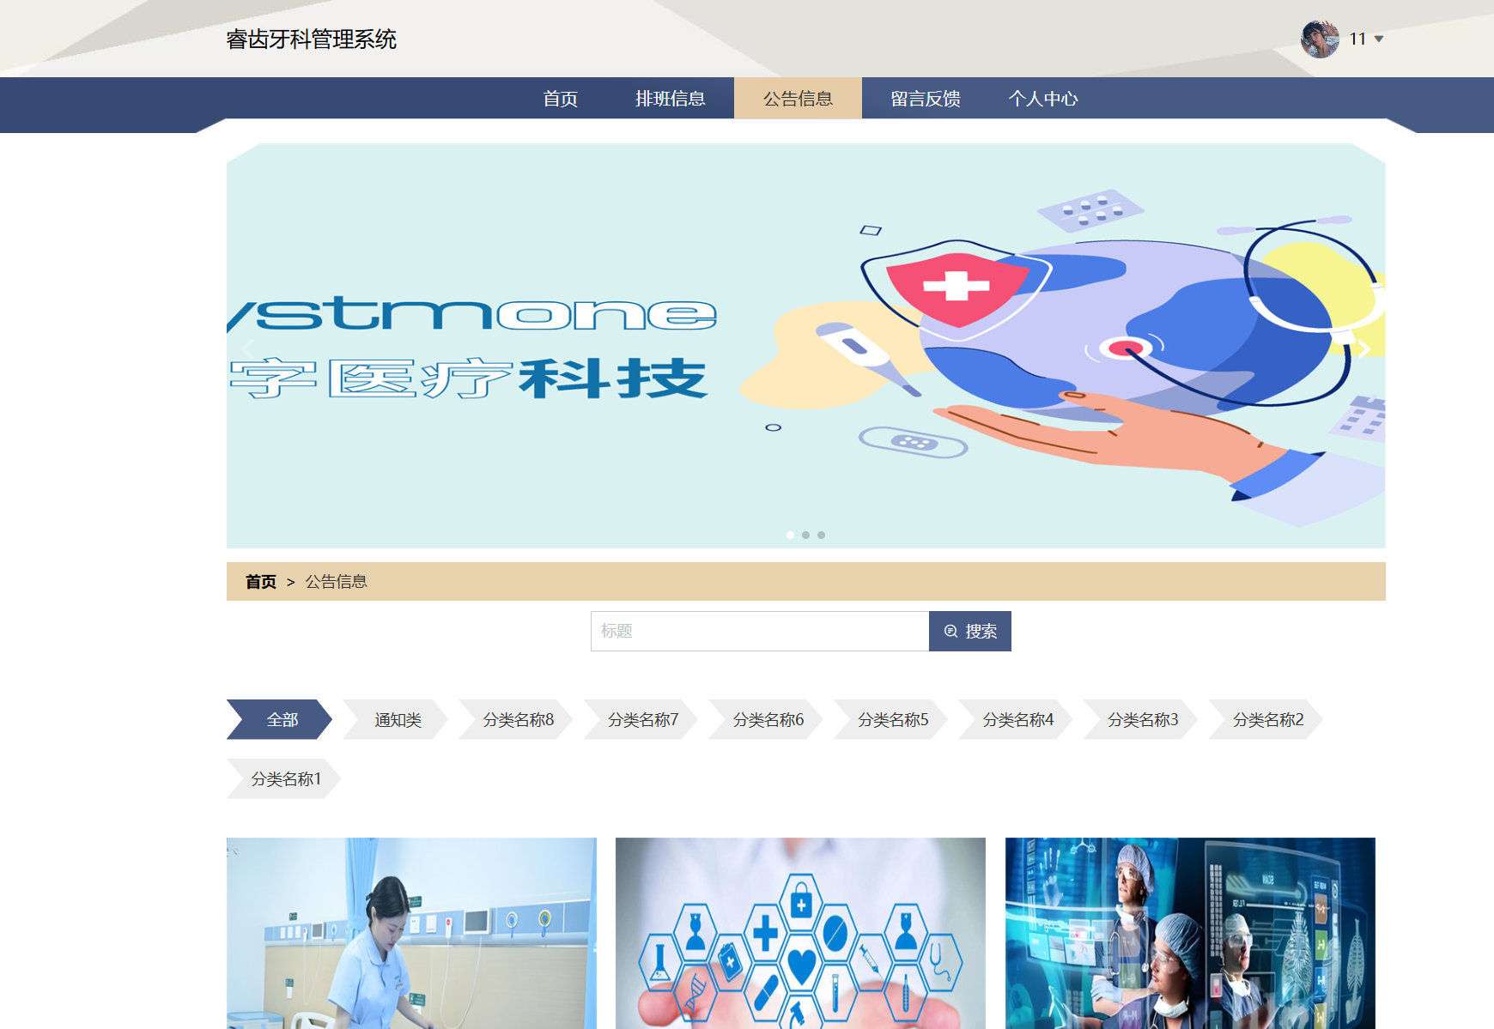1494x1029 pixels.
Task: Jump to the third carousel dot
Action: tap(822, 535)
